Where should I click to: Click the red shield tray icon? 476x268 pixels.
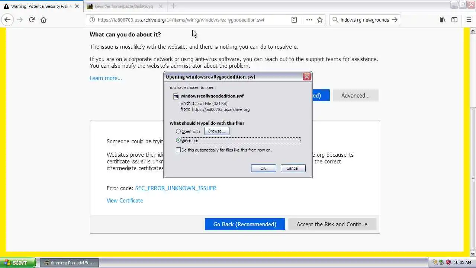point(448,263)
